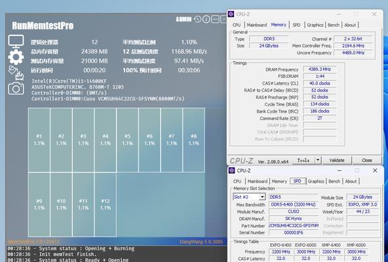Screen dimensions: 388x262
Task: Select the Graphics tab in lower CPU-Z window
Action: (x=316, y=181)
